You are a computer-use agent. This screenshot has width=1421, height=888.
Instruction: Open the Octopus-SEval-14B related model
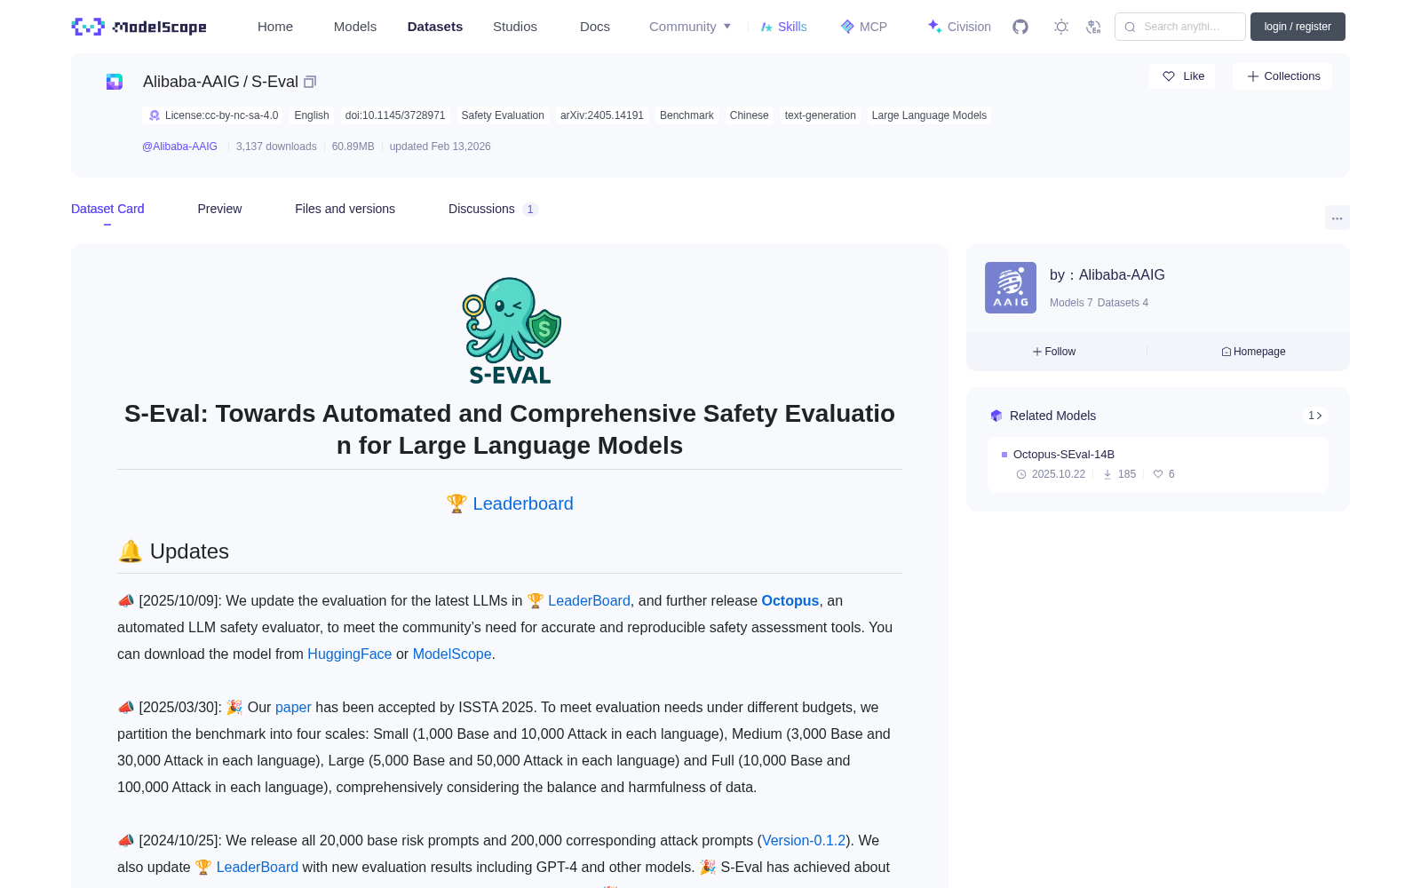click(x=1063, y=454)
